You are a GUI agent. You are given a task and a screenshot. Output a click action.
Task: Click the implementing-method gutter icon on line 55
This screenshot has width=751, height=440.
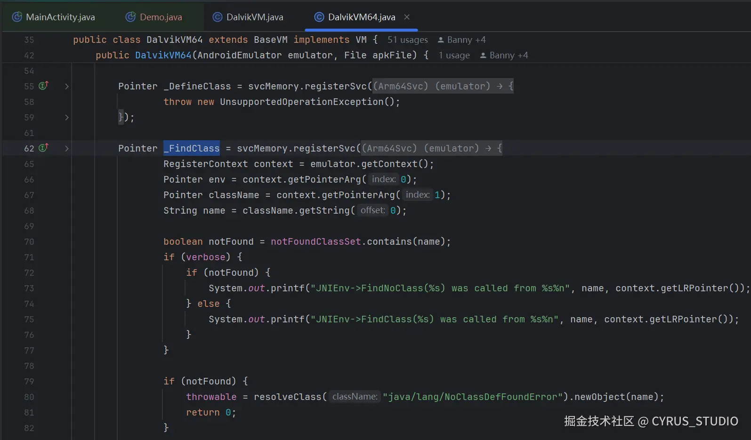coord(43,86)
